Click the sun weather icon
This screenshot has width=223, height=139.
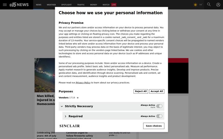(195, 5)
